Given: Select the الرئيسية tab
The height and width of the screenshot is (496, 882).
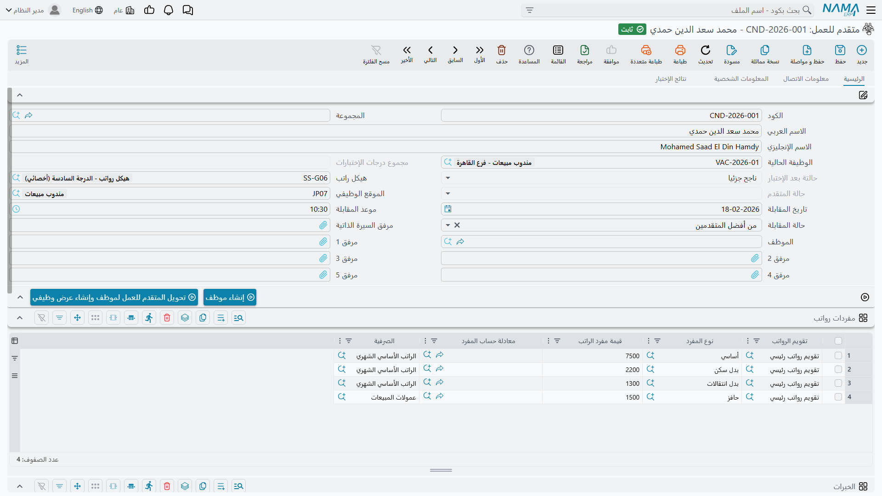Looking at the screenshot, I should (x=854, y=79).
